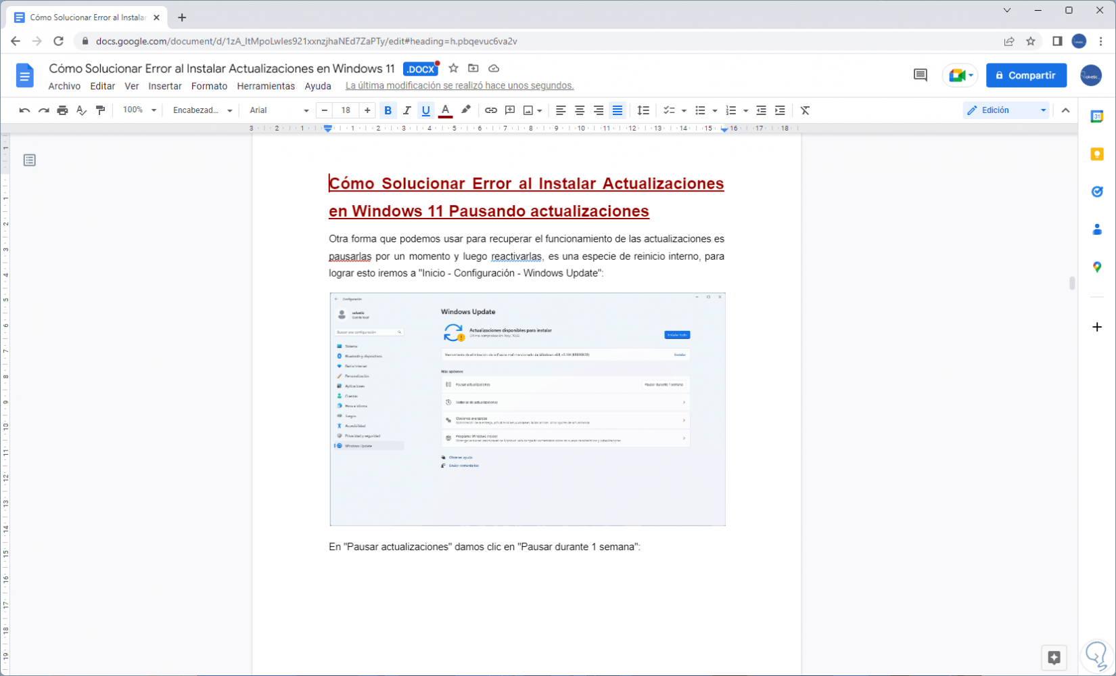This screenshot has width=1116, height=676.
Task: Open Google Keep side panel
Action: tap(1097, 154)
